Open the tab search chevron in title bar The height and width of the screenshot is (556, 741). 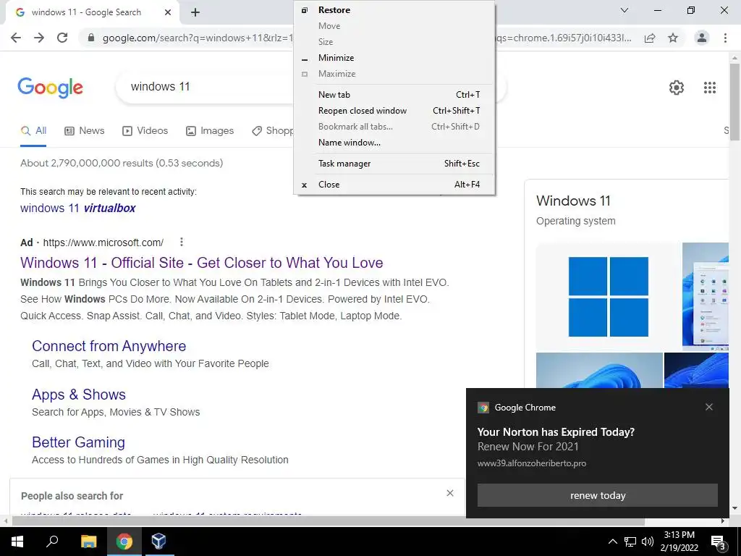624,10
